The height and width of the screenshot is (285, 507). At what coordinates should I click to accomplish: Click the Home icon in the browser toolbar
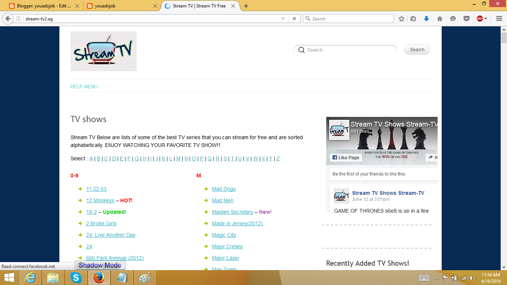click(440, 18)
